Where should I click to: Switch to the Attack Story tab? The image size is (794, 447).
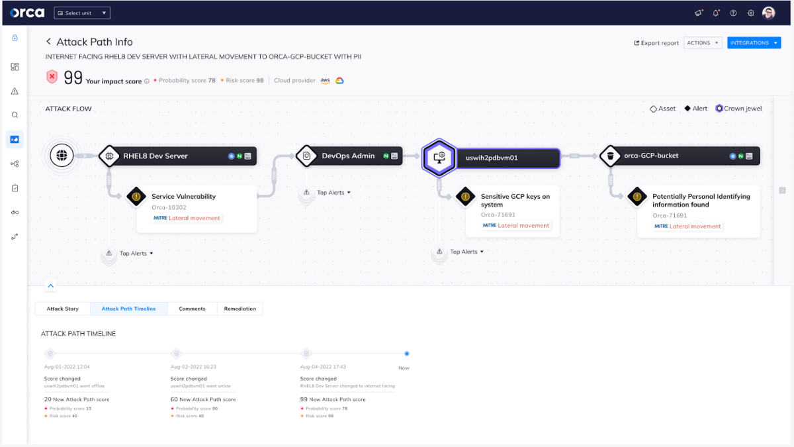coord(62,309)
